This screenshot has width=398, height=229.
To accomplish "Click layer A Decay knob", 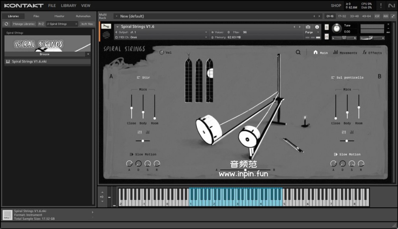I will [138, 163].
